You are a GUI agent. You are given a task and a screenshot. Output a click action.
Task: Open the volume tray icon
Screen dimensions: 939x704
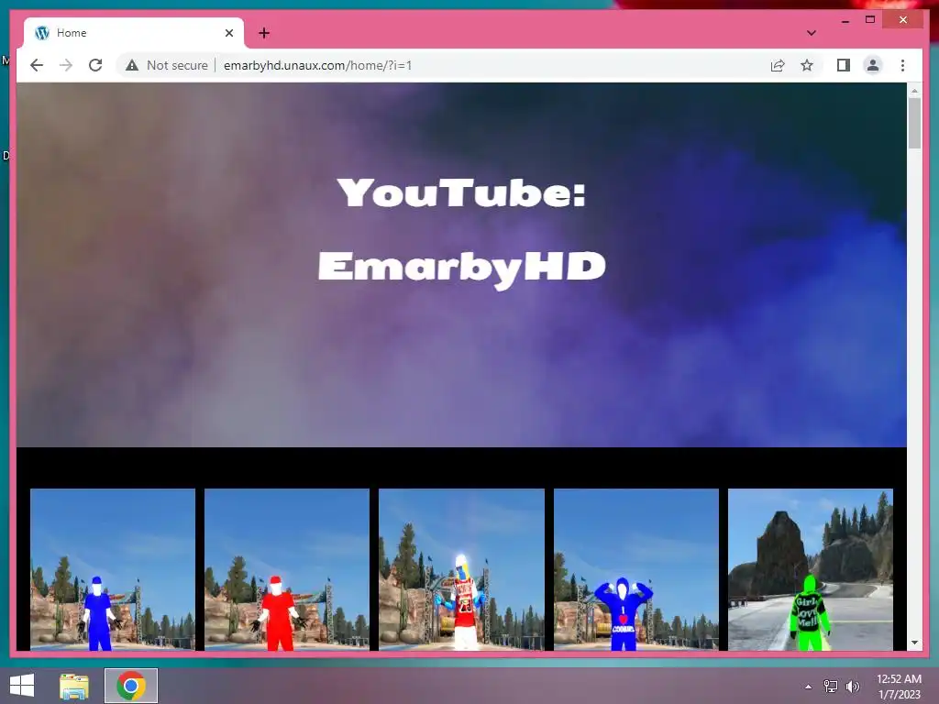click(852, 687)
